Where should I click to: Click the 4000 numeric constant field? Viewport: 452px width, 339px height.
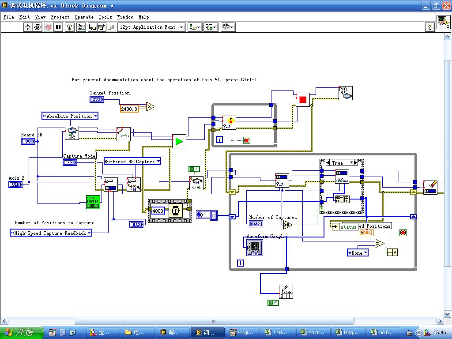point(158,211)
